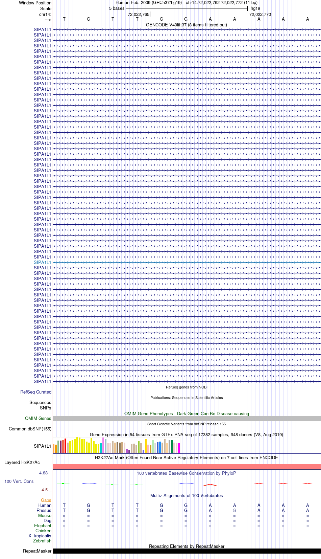Image resolution: width=321 pixels, height=559 pixels.
Task: Open 'Repeating Elements by RepeatMasker' title
Action: coord(187,546)
